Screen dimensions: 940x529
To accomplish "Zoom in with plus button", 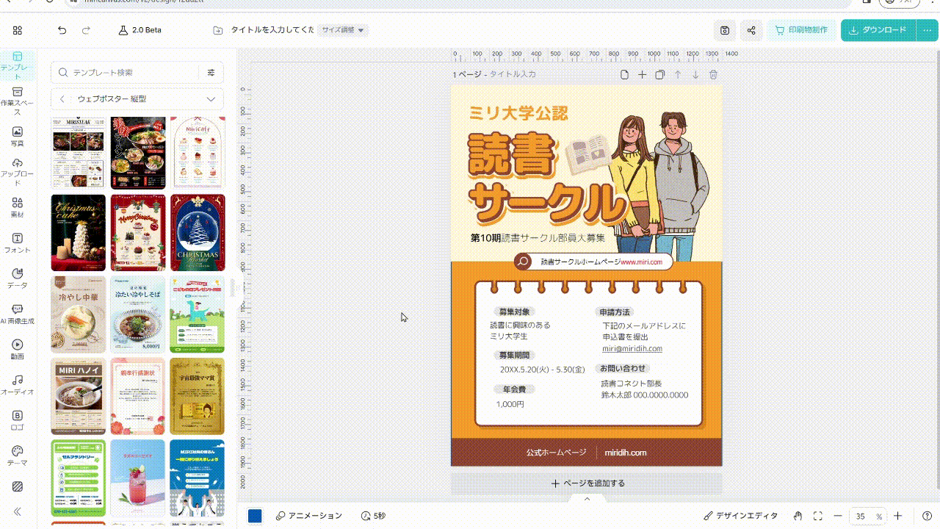I will tap(897, 516).
